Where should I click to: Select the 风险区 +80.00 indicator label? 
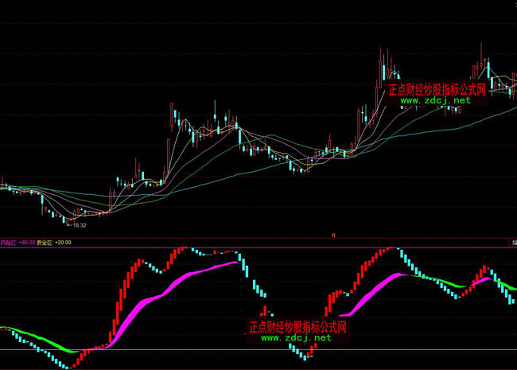(17, 242)
